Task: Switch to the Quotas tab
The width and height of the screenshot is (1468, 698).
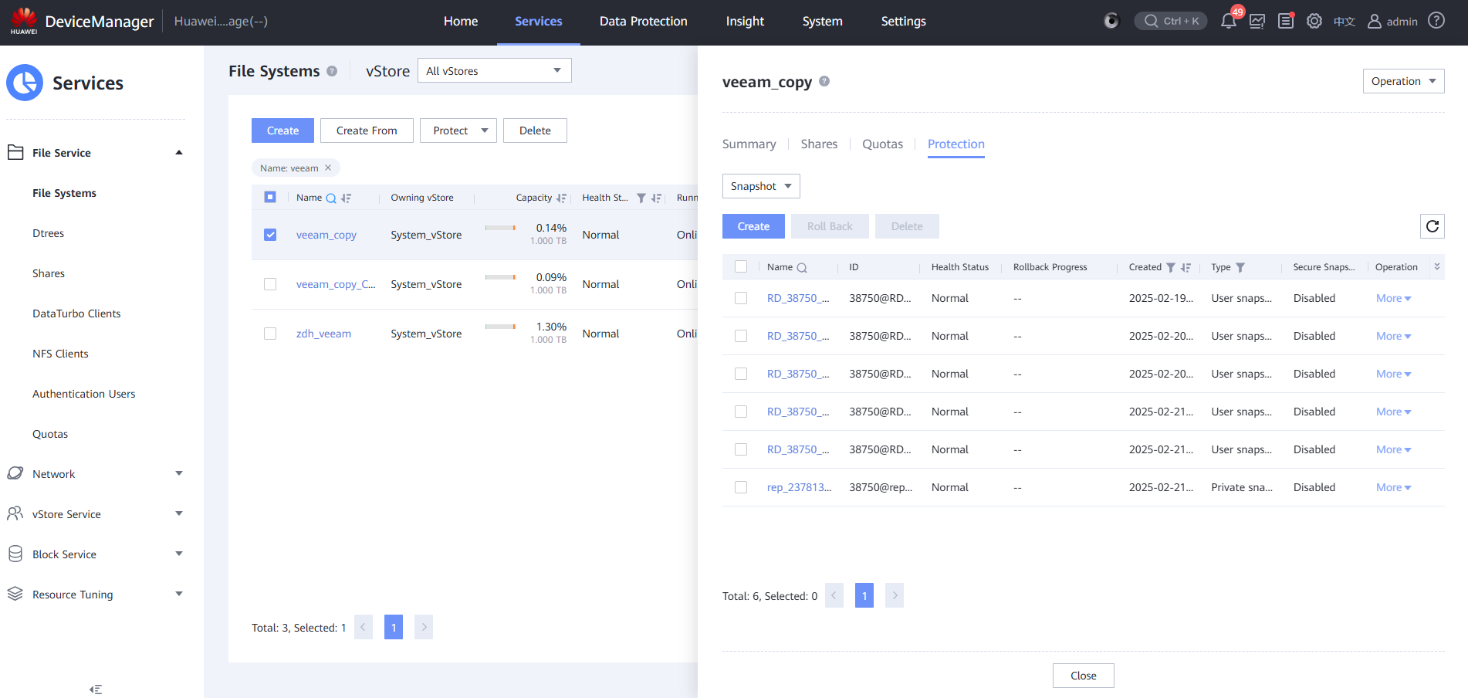Action: point(882,144)
